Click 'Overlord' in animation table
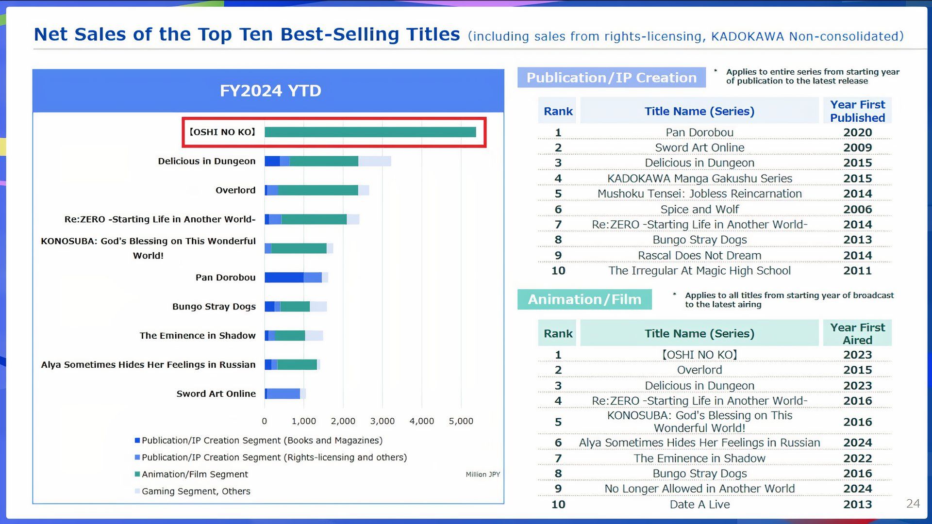The width and height of the screenshot is (932, 524). pyautogui.click(x=699, y=370)
